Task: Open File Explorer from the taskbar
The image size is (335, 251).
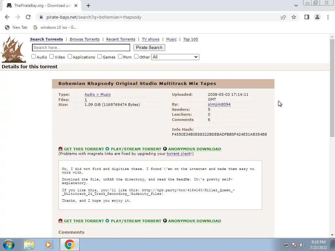Action: (29, 244)
